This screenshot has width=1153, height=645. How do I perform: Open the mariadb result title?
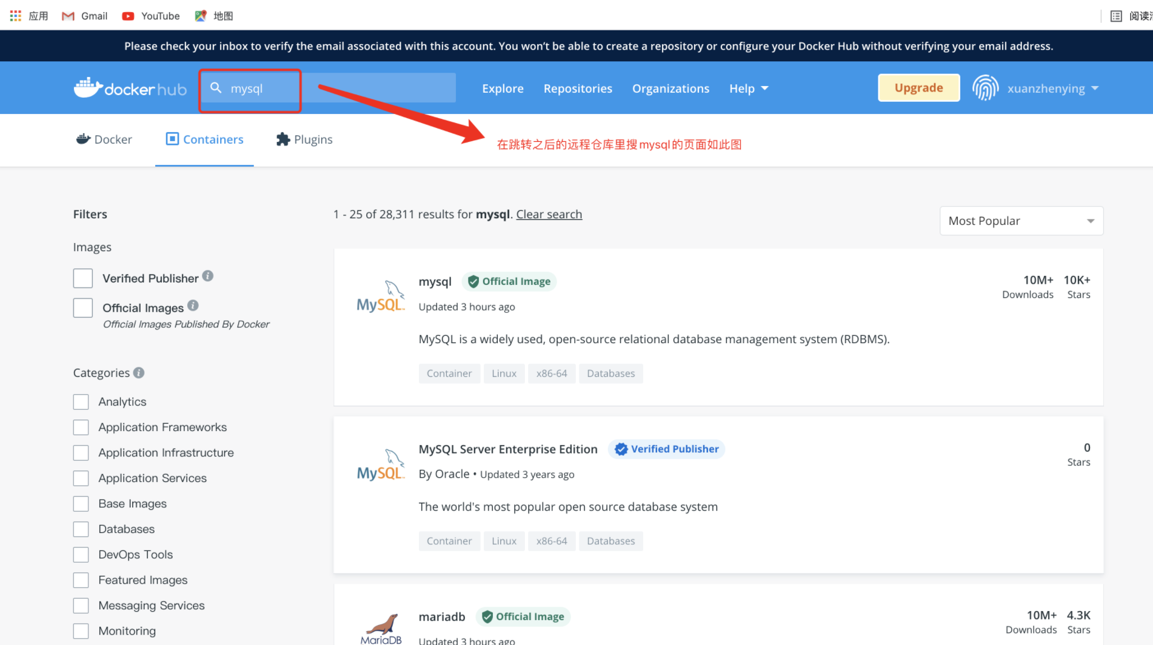click(x=442, y=617)
